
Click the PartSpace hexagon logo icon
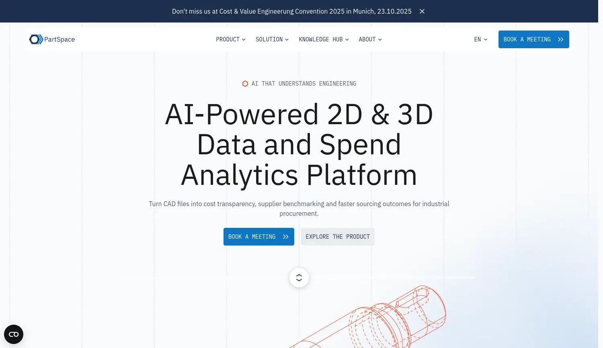coord(36,39)
